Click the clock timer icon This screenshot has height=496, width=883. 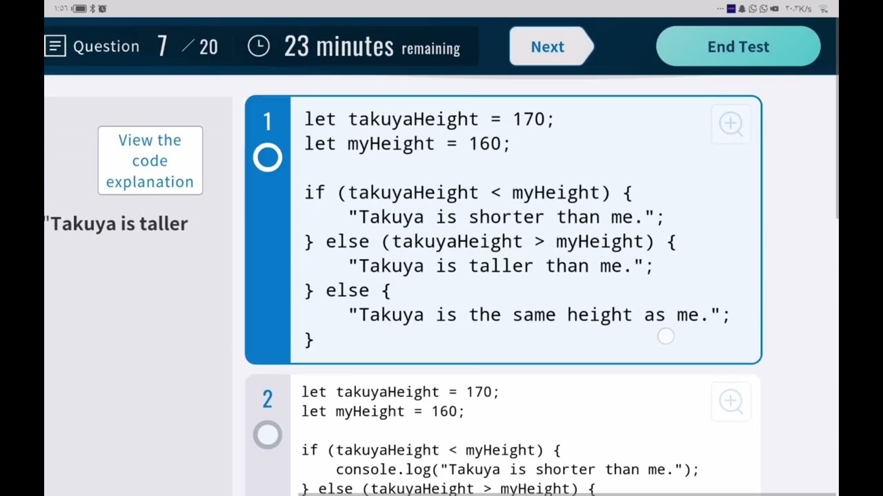(259, 47)
